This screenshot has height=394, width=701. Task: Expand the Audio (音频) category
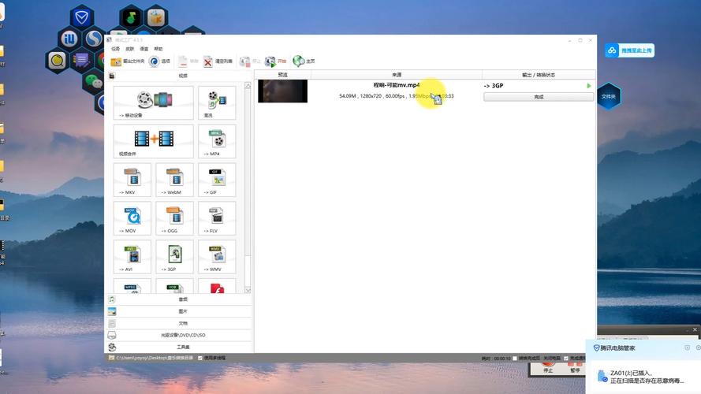click(181, 299)
